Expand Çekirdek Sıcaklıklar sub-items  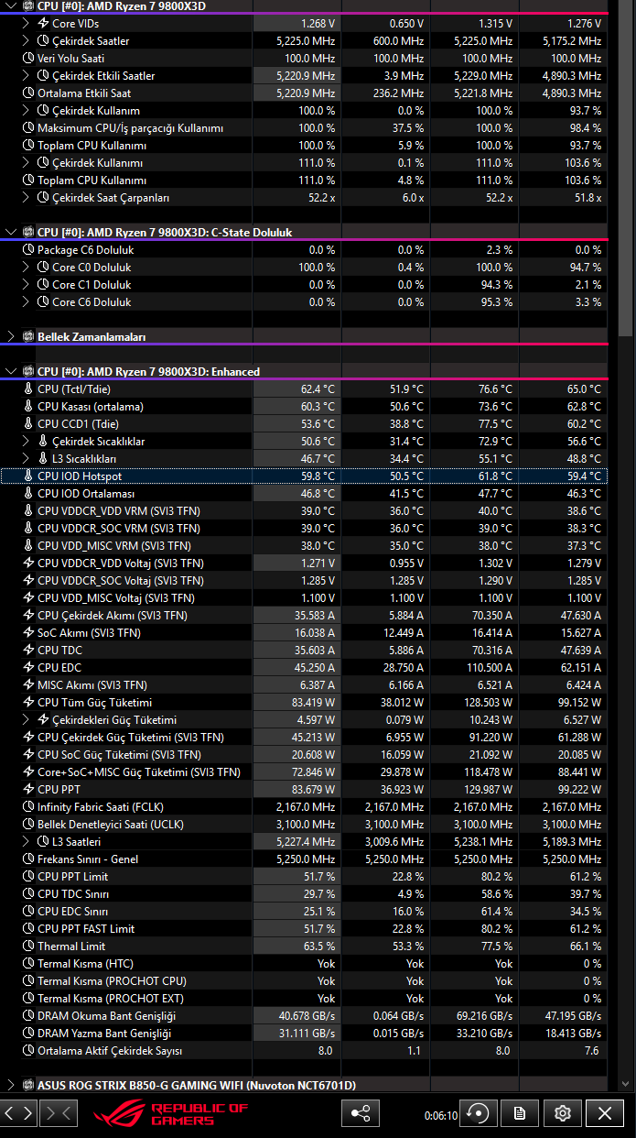(x=26, y=442)
